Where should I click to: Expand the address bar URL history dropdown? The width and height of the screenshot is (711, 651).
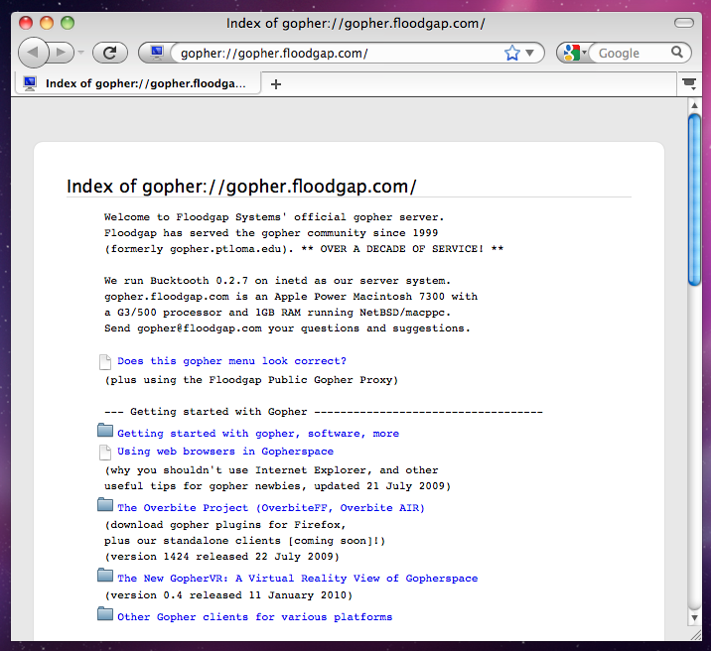[530, 53]
